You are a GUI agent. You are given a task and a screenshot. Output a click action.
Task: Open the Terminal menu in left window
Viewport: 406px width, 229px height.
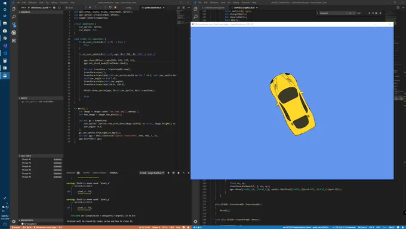pyautogui.click(x=64, y=2)
